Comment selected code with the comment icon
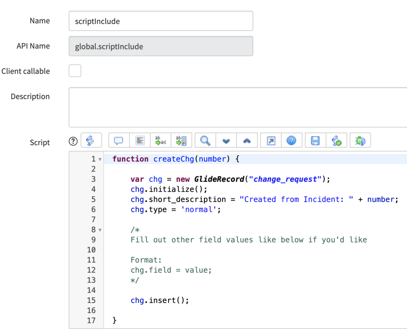The image size is (407, 332). [x=118, y=140]
